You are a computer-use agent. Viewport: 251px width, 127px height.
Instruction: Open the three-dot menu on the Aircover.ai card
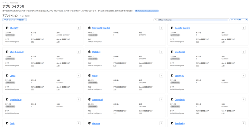pos(161,99)
